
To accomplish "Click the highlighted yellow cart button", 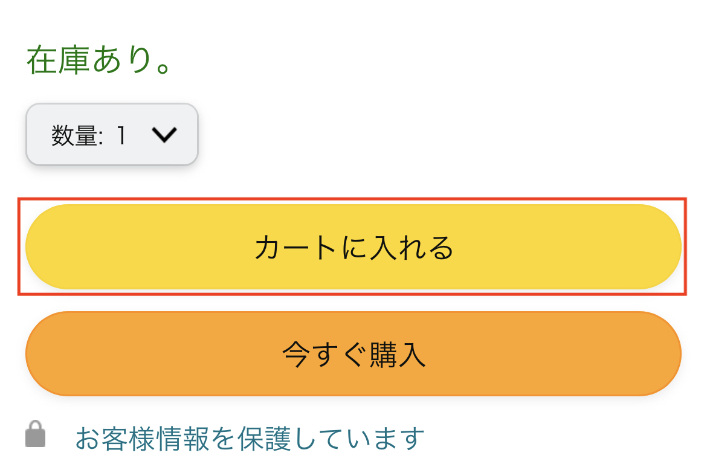I will click(x=353, y=246).
